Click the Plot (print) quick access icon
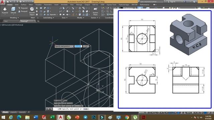The height and width of the screenshot is (120, 214). pos(20,2)
